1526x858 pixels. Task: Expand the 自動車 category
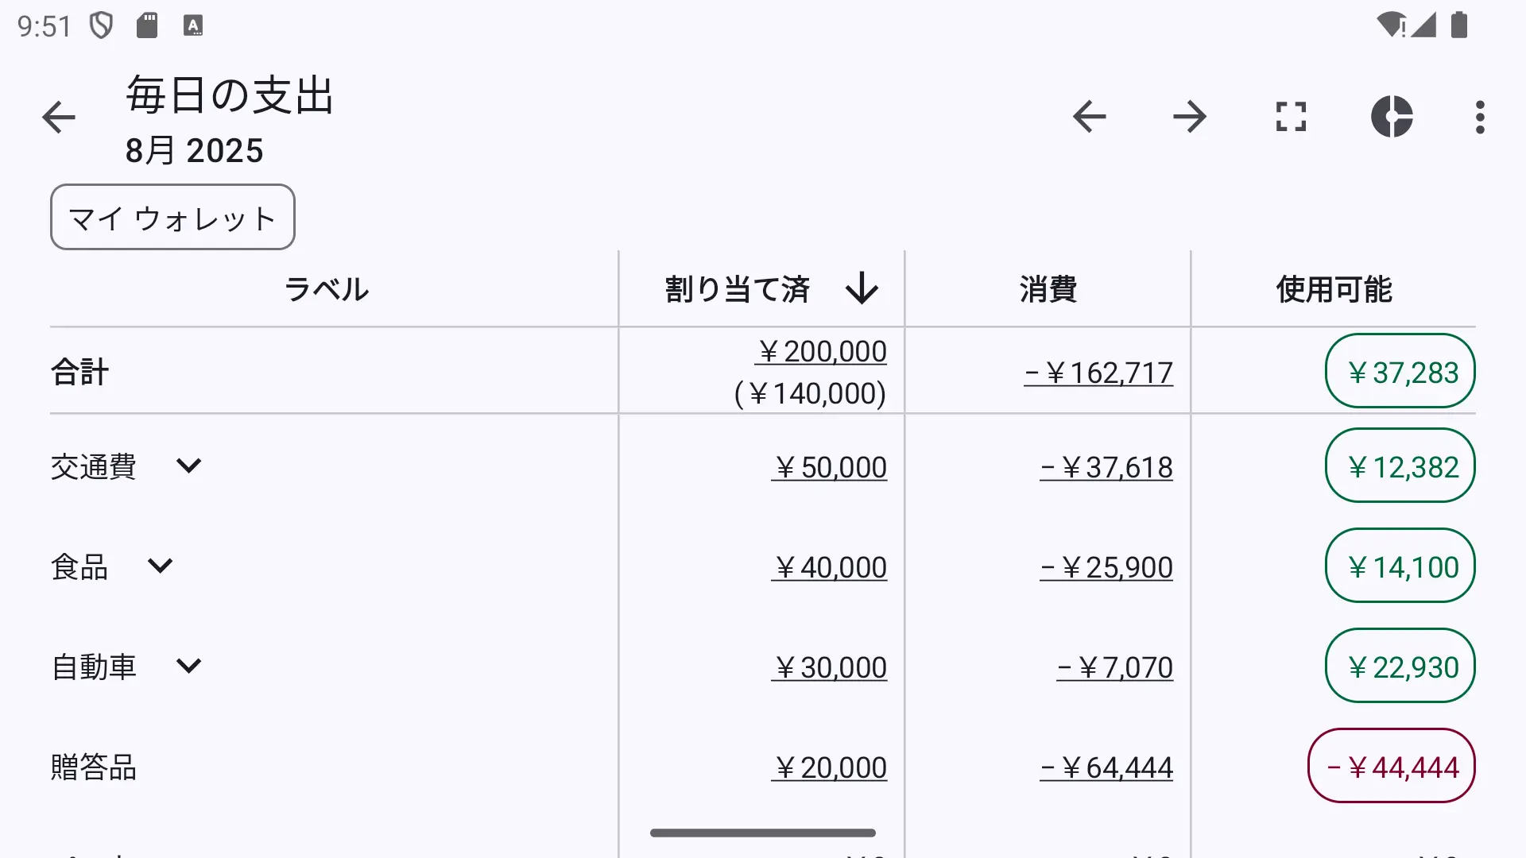188,666
